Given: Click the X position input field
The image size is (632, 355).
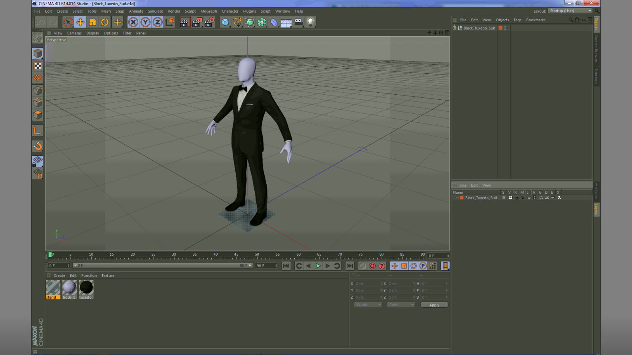Looking at the screenshot, I should point(368,284).
